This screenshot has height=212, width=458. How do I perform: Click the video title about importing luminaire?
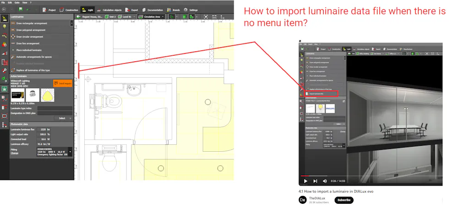tap(336, 191)
